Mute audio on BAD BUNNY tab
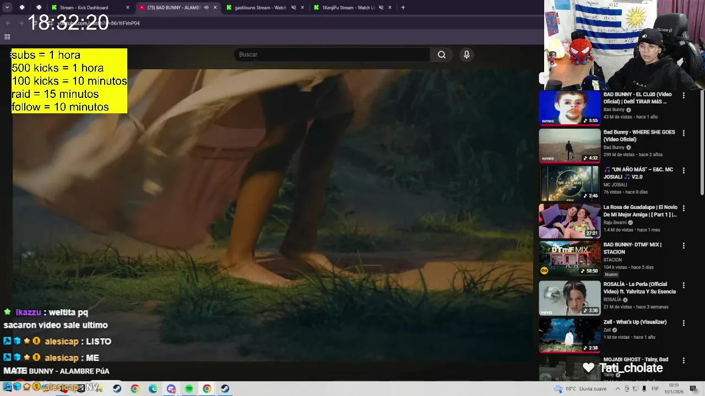The width and height of the screenshot is (705, 396). point(206,8)
